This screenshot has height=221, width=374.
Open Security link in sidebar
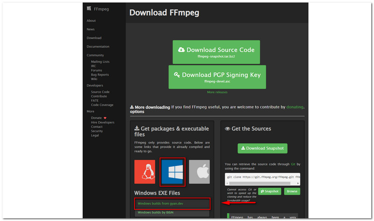[97, 131]
